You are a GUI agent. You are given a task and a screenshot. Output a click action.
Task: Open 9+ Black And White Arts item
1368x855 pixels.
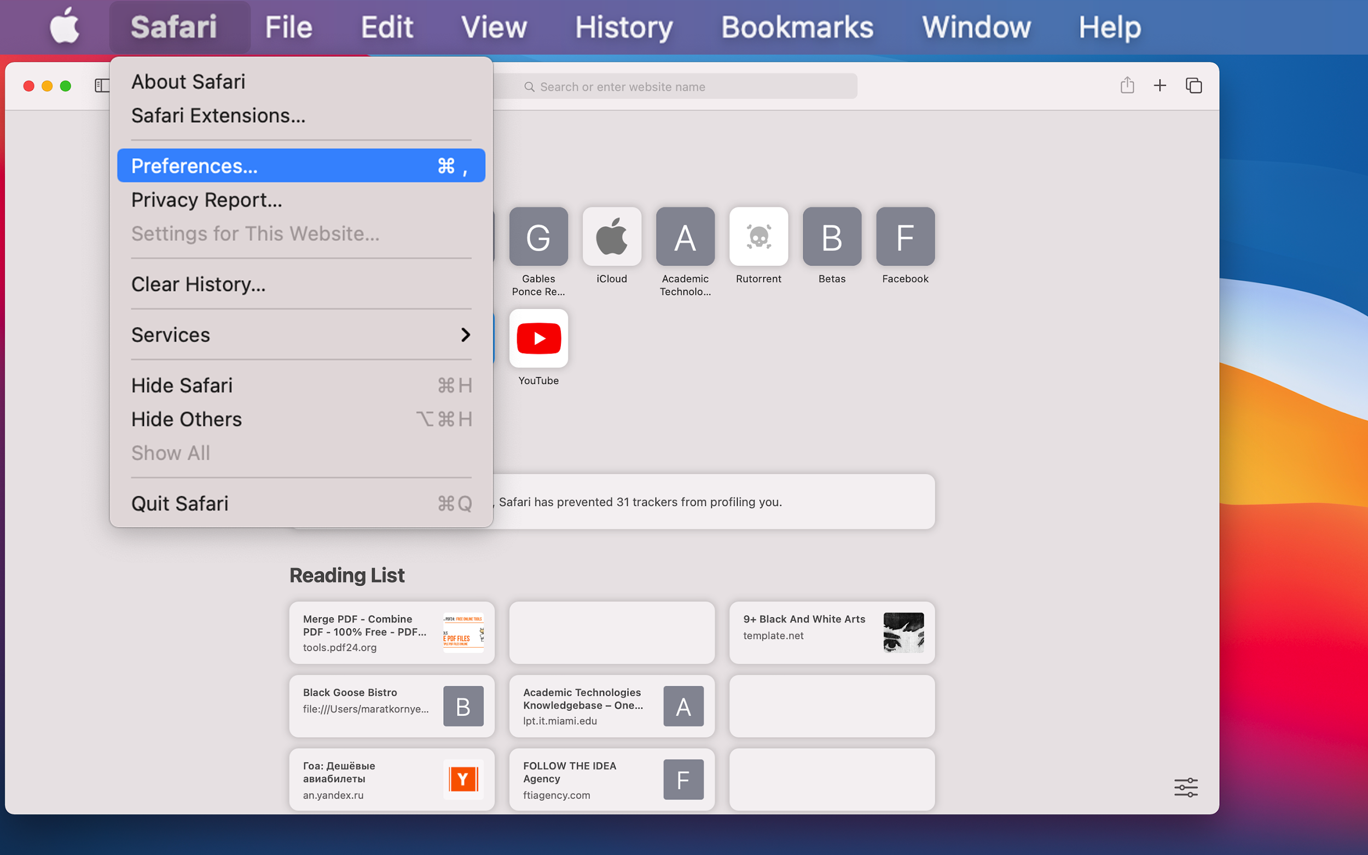[832, 633]
